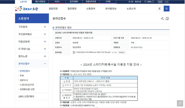Click the 1000명 recruitment count
The image size is (185, 108).
[75, 43]
